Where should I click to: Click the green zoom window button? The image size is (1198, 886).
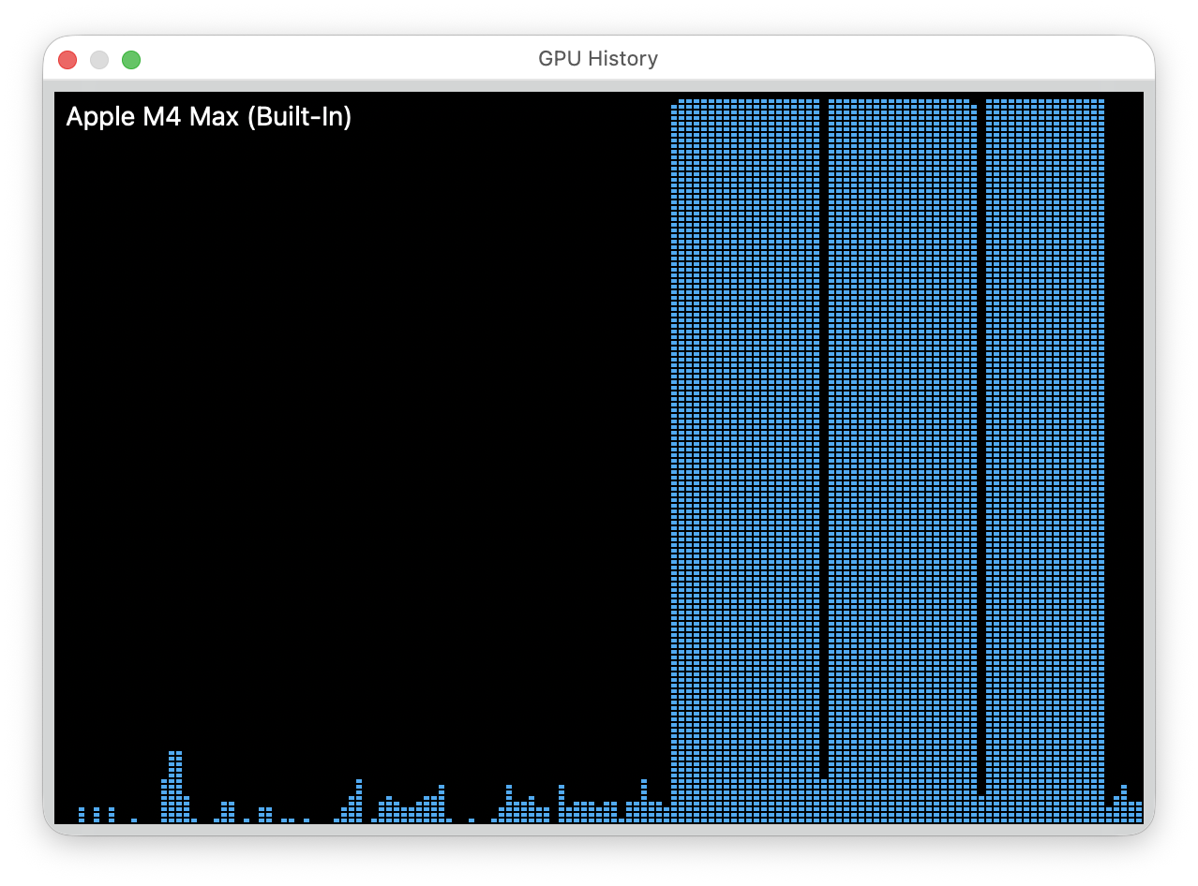pyautogui.click(x=131, y=60)
